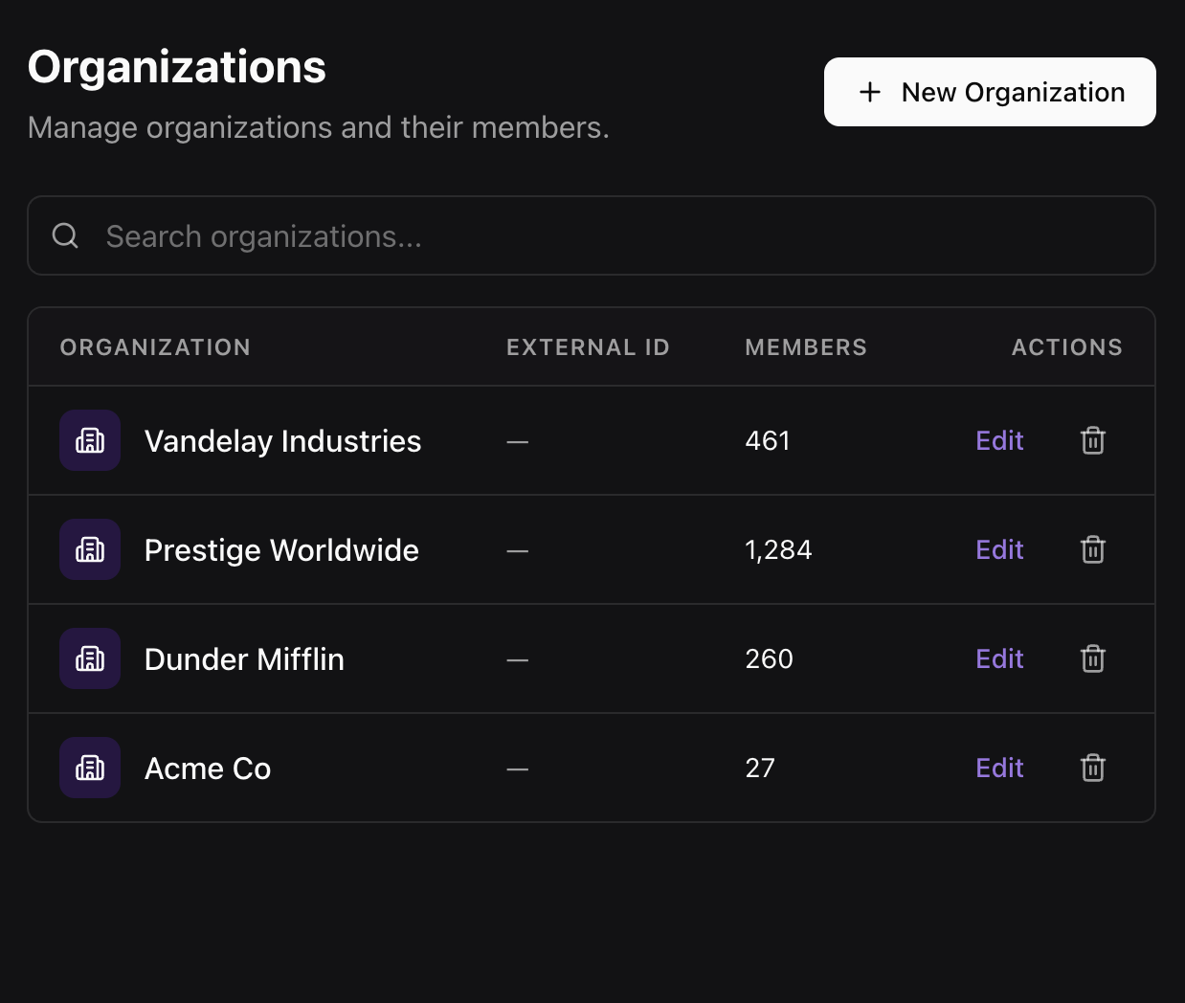Click the Members column header
This screenshot has width=1185, height=1003.
[x=806, y=347]
